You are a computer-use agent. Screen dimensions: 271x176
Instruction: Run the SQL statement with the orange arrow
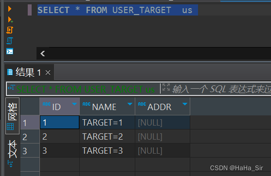(x=10, y=9)
